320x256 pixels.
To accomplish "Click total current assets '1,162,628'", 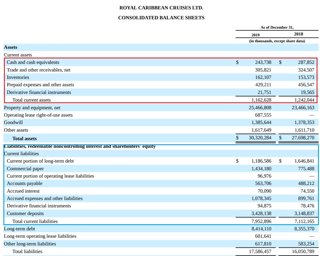I will click(x=261, y=100).
